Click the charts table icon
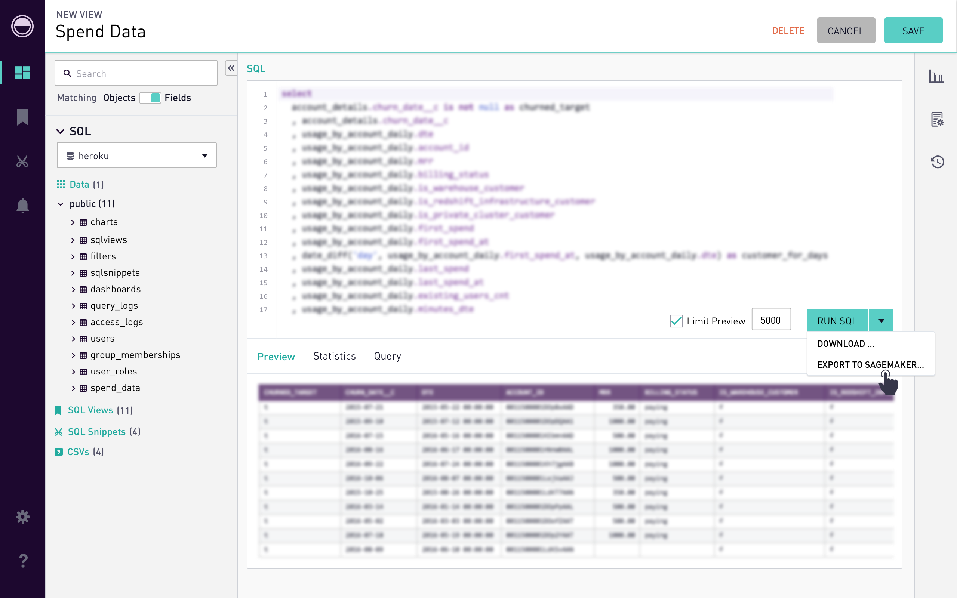The image size is (957, 598). point(83,222)
